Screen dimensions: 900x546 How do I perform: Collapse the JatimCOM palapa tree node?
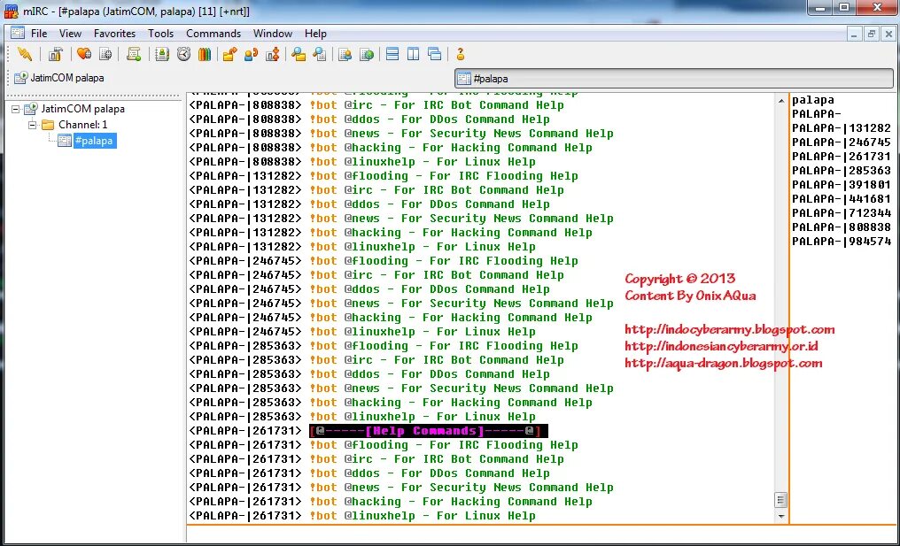pyautogui.click(x=15, y=108)
